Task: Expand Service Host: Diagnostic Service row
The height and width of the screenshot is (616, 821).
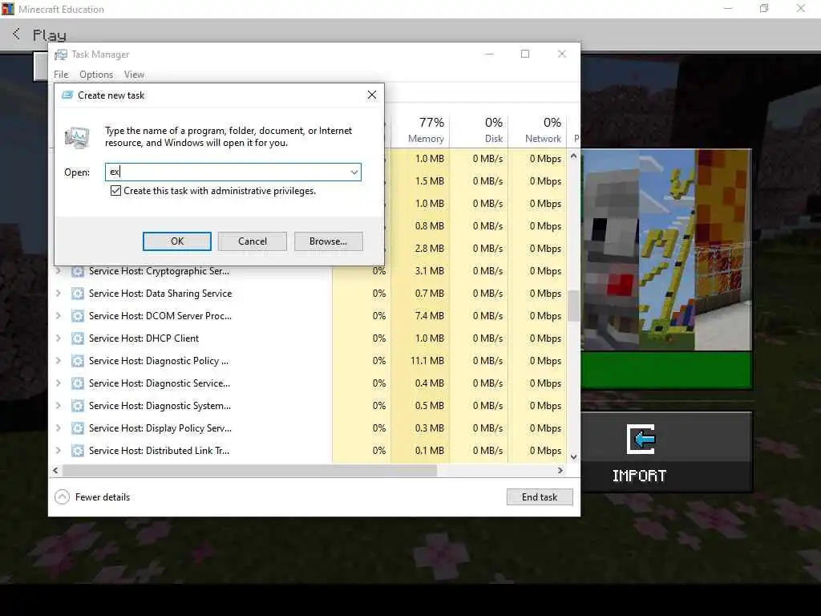Action: 58,383
